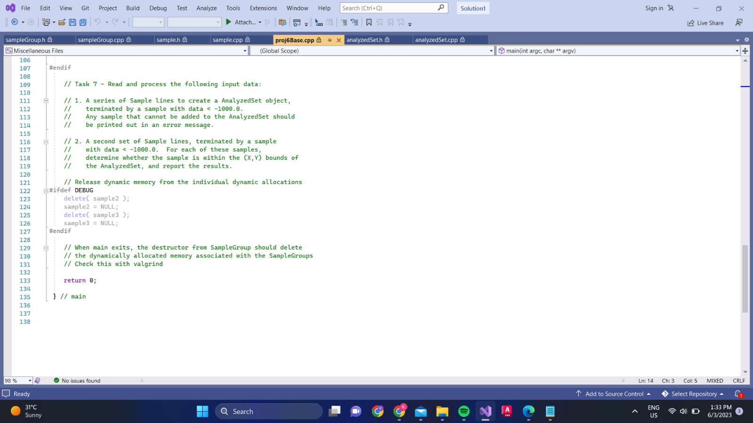Screen dimensions: 753x423
Task: Click the vertical scrollbar thumb in editor
Action: point(745,279)
